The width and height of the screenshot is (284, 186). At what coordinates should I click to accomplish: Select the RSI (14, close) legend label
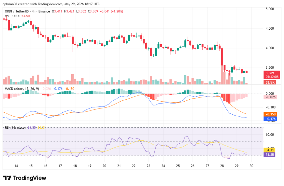click(15, 128)
